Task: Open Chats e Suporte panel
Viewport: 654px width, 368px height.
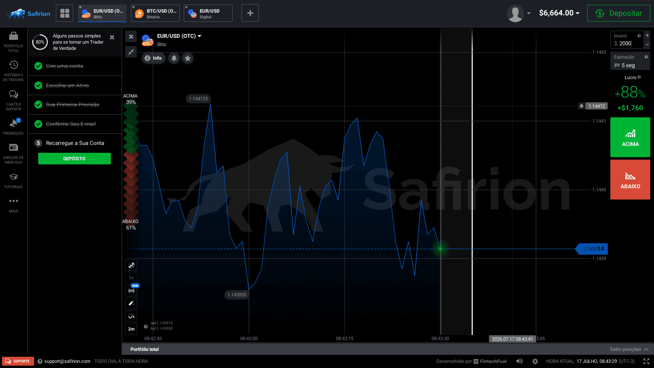Action: (14, 100)
